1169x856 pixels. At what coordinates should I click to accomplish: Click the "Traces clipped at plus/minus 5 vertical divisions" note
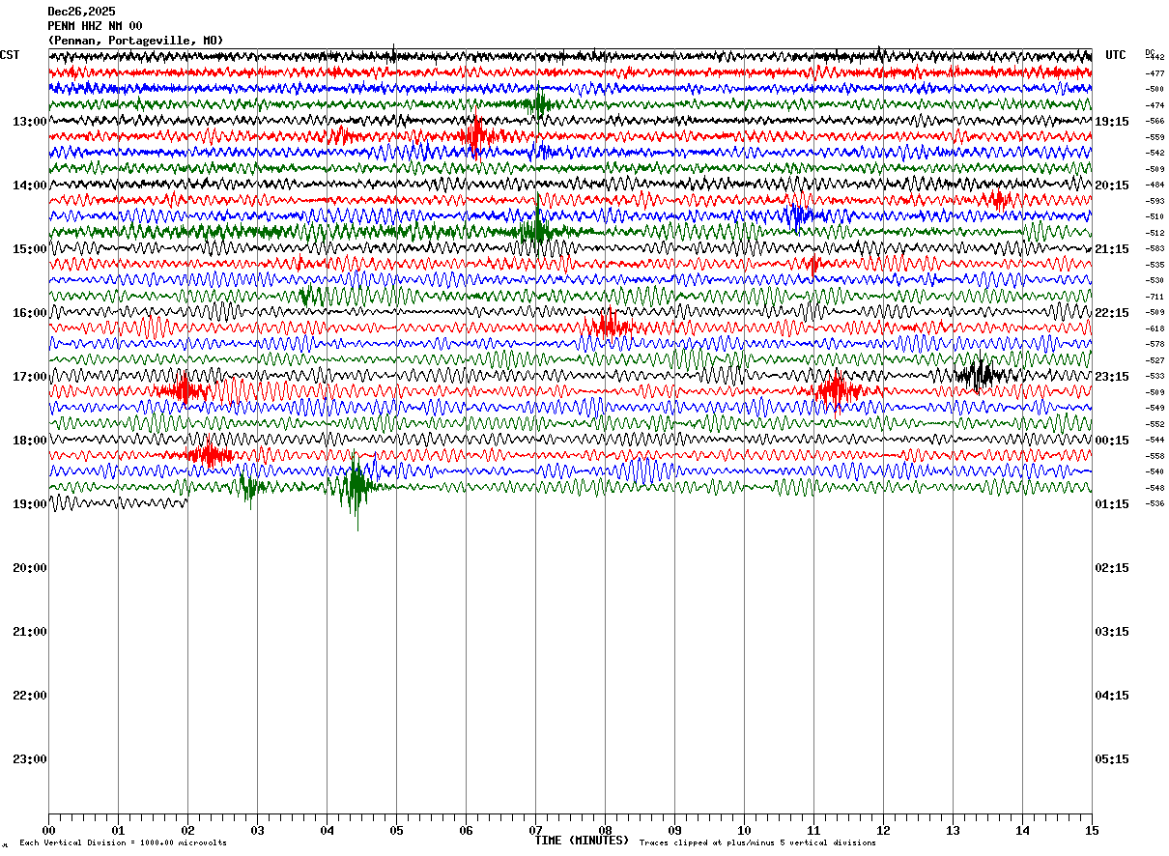(x=757, y=842)
